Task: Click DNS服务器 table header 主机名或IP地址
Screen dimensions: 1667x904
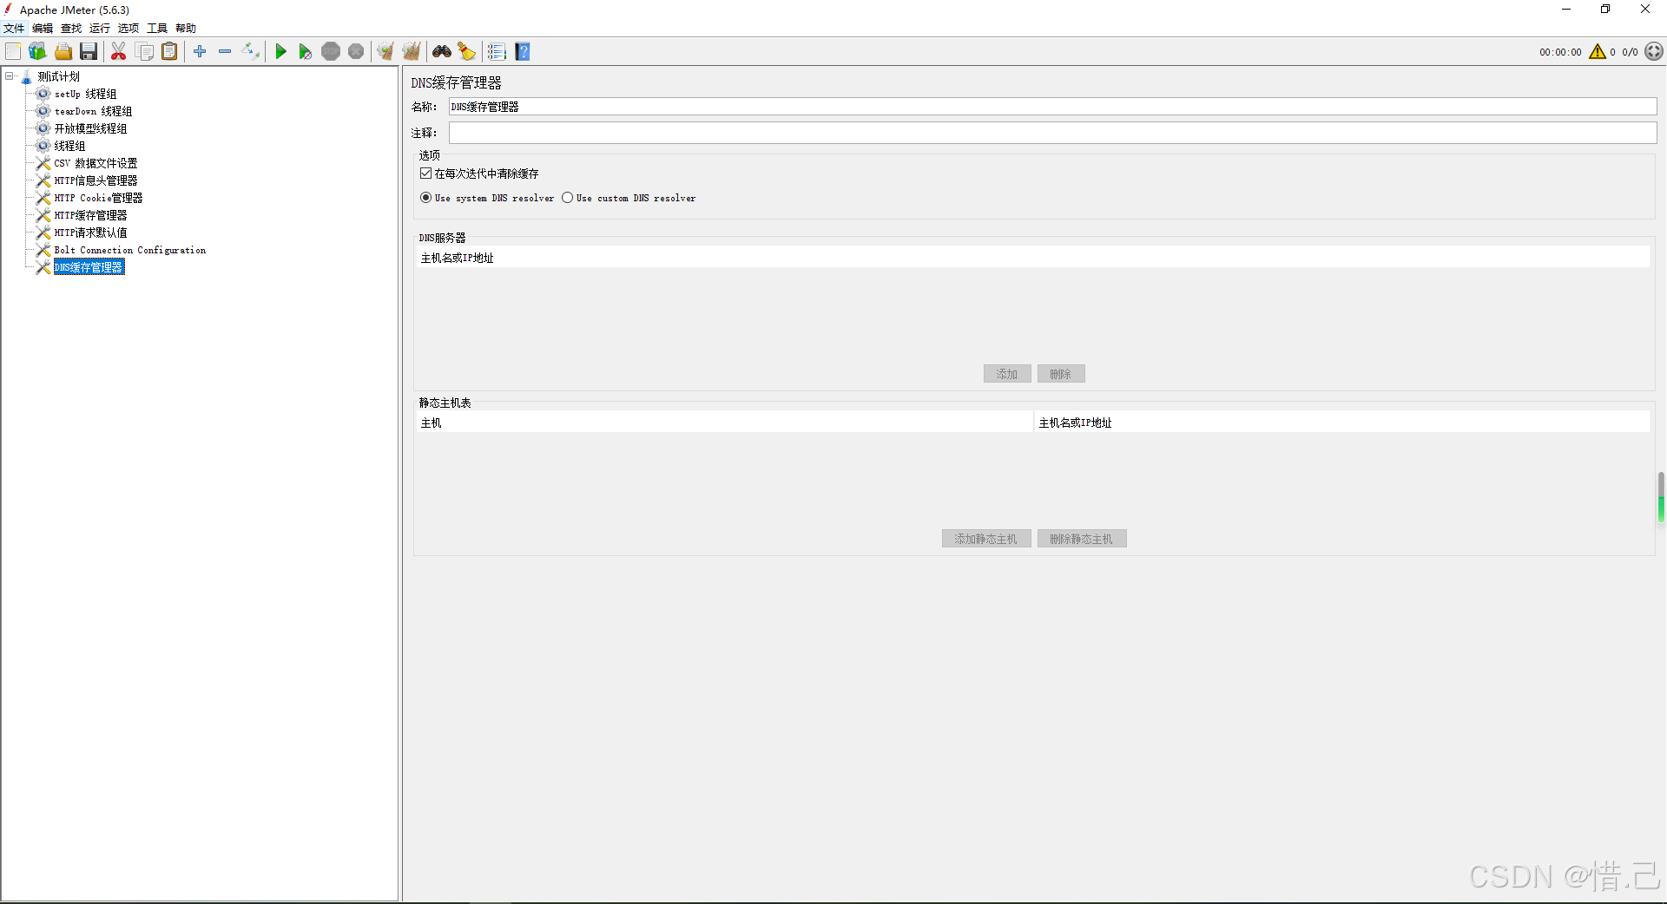Action: 1033,258
